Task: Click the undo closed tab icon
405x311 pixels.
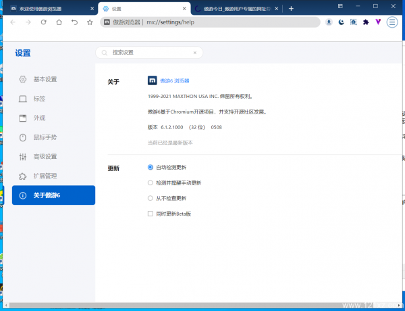Action: pyautogui.click(x=74, y=22)
